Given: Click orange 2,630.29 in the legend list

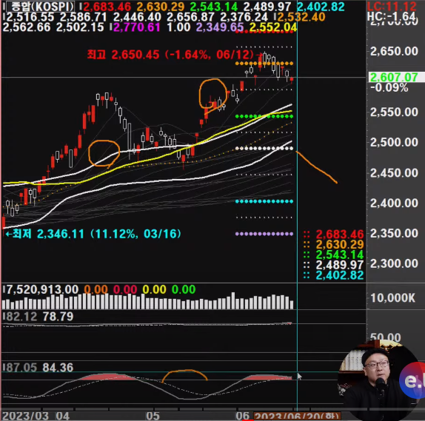Looking at the screenshot, I should click(340, 244).
